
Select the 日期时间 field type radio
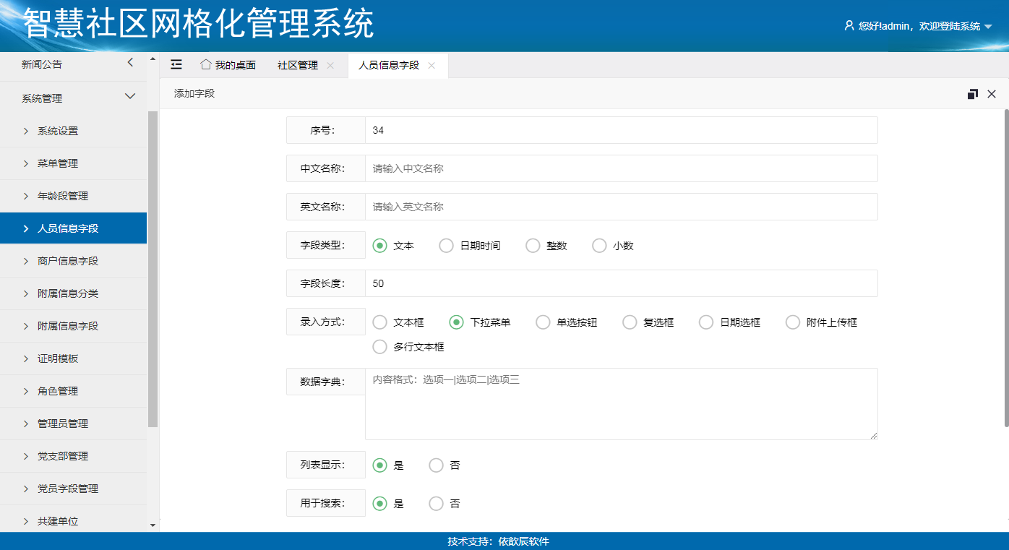click(x=446, y=246)
